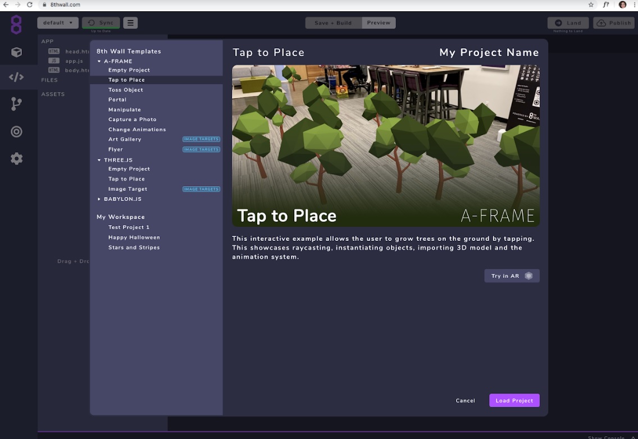This screenshot has width=638, height=439.
Task: Click Show Console at the bottom
Action: tap(606, 437)
